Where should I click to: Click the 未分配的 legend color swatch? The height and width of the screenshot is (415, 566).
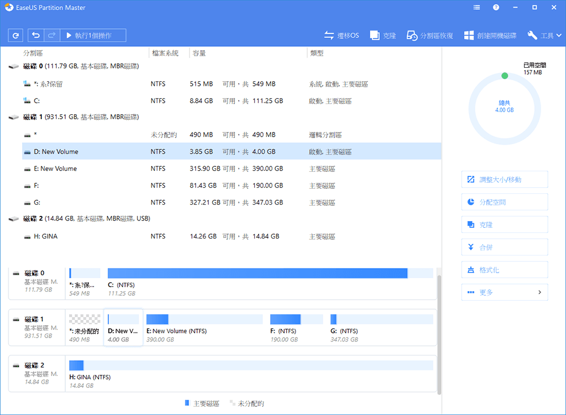click(233, 403)
